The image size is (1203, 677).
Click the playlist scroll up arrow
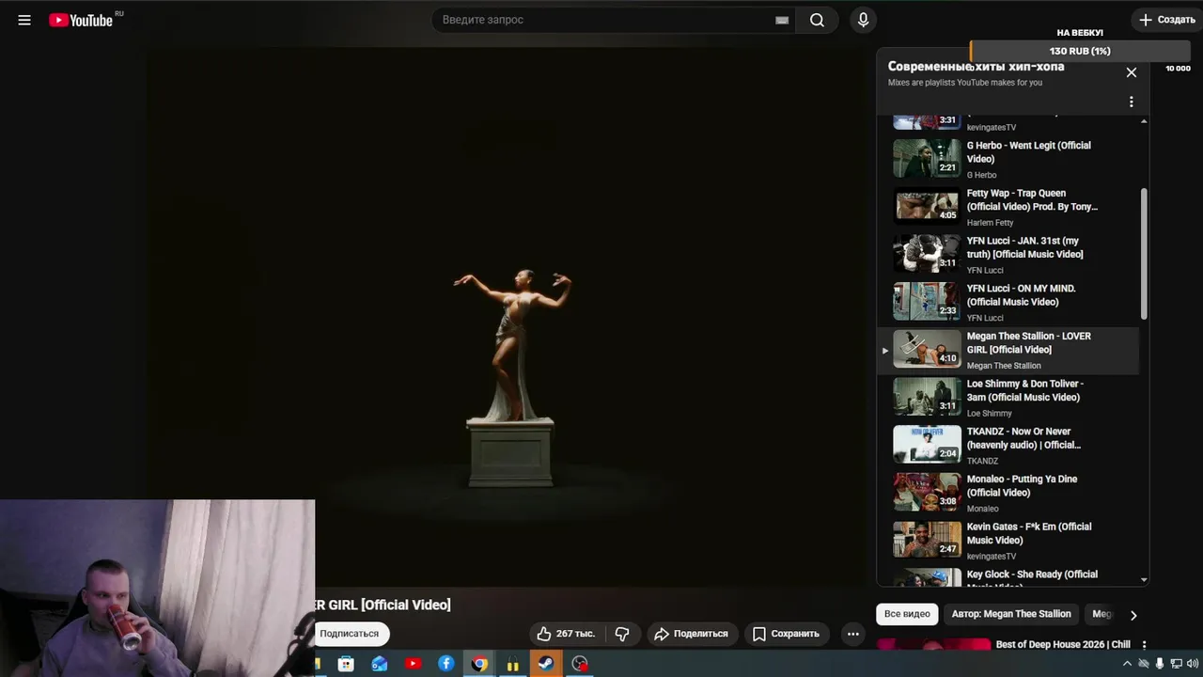coord(1144,121)
